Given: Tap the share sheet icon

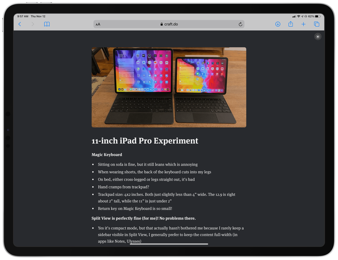Looking at the screenshot, I should 291,24.
